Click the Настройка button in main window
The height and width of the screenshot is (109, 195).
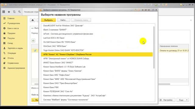click(x=167, y=100)
